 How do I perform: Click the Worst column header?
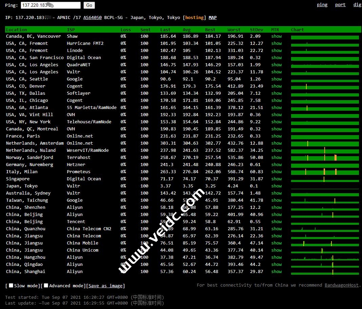pyautogui.click(x=234, y=30)
